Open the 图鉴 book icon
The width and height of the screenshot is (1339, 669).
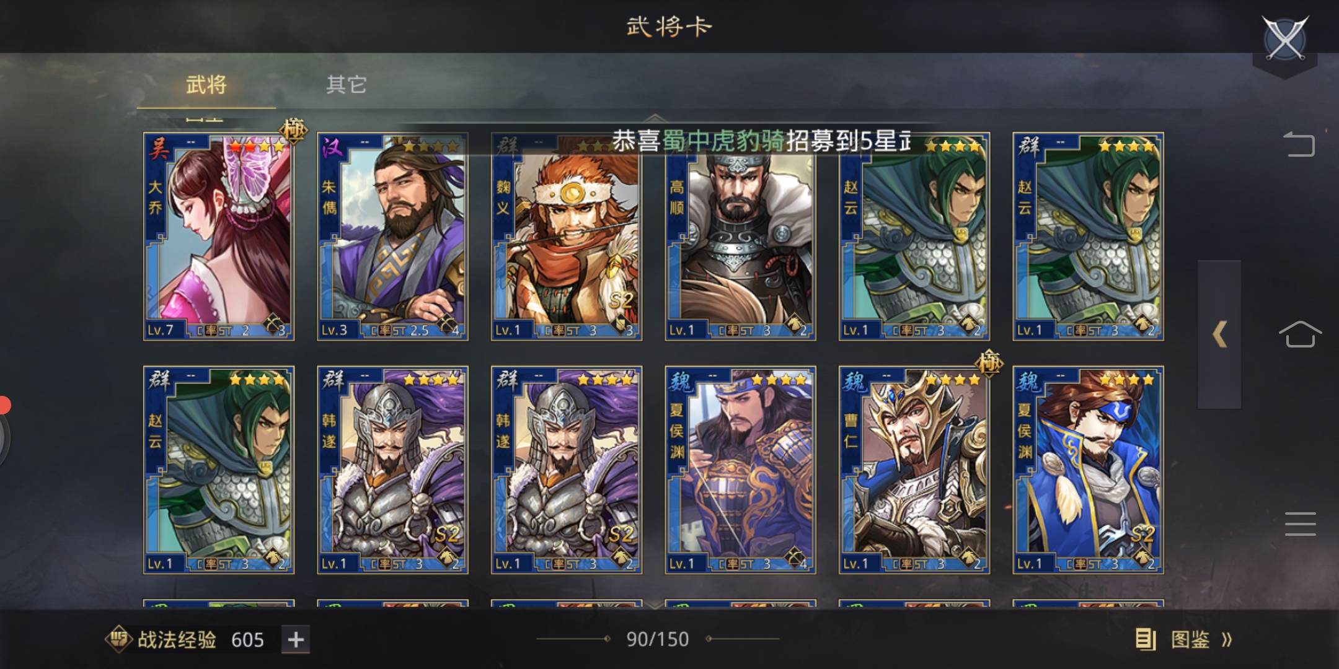(x=1145, y=639)
